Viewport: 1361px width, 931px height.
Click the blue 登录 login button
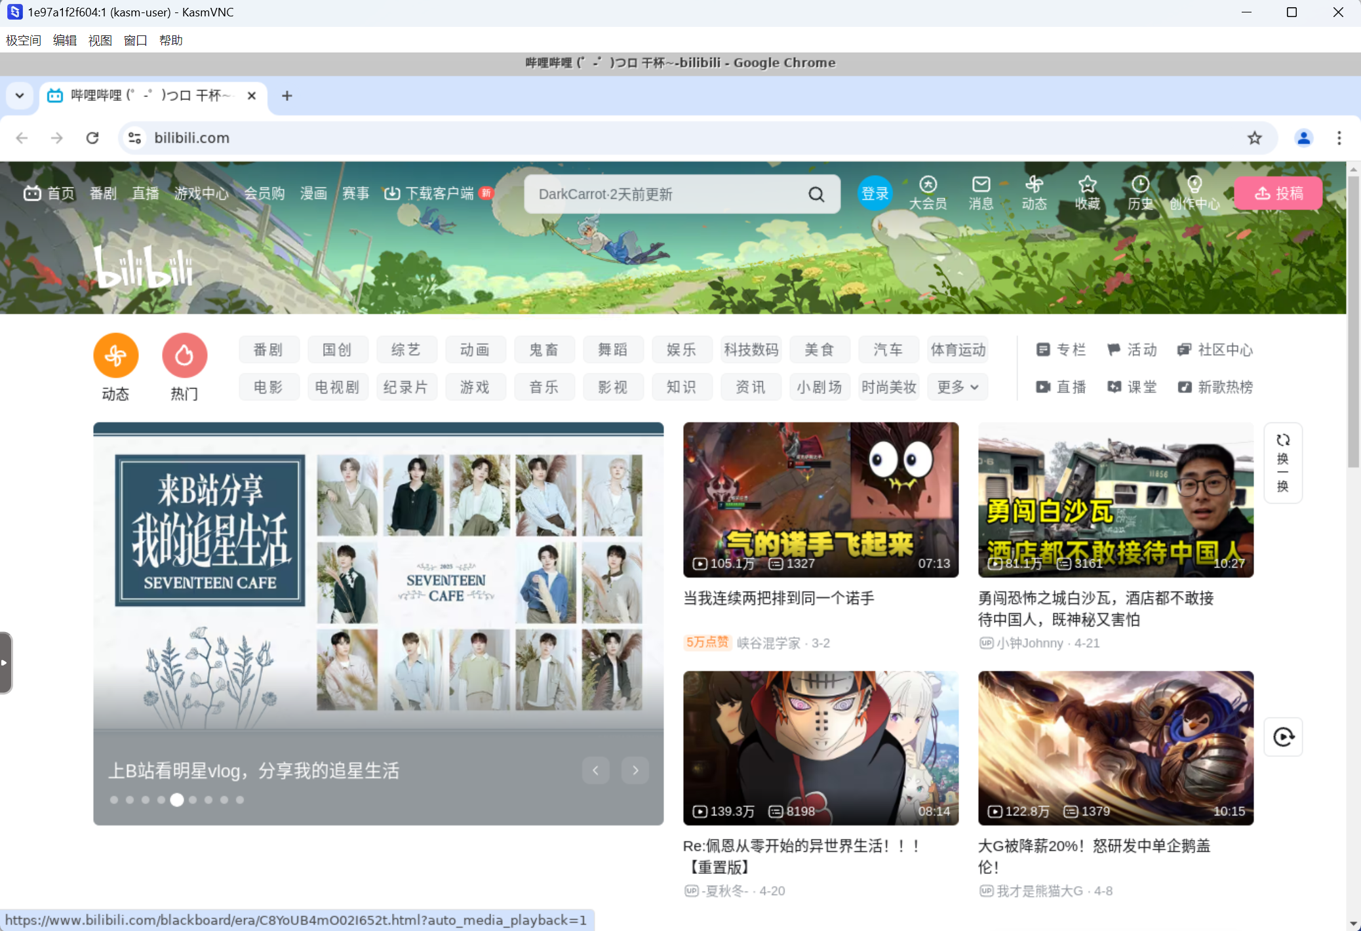click(875, 193)
